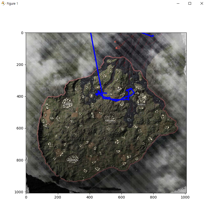Screen dimensions: 207x211
Task: Click the y-axis tick label 1000
Action: click(x=19, y=192)
